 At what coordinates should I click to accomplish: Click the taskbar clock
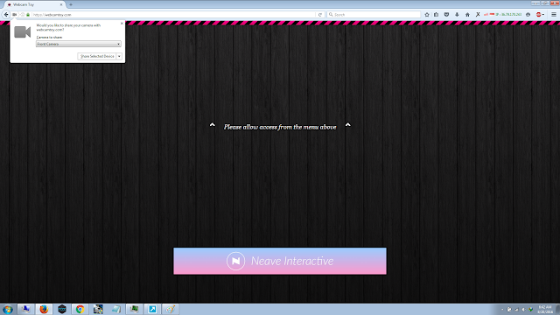click(x=545, y=309)
